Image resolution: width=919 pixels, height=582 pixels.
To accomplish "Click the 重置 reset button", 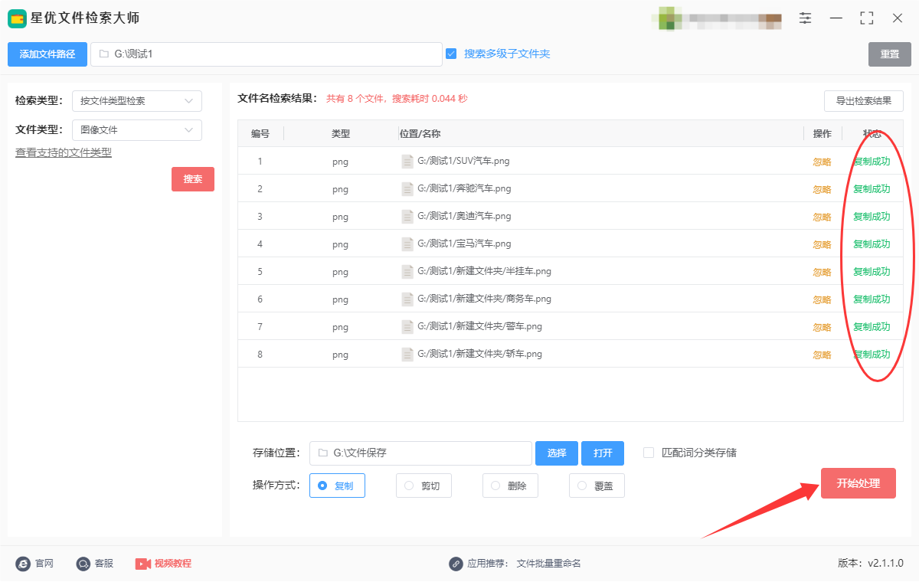I will tap(890, 54).
